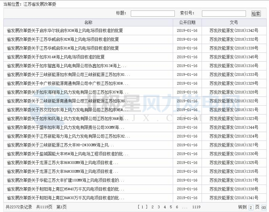Open the 龙源江苏大丰H6#300MW project document
The image size is (269, 212).
(x=62, y=163)
